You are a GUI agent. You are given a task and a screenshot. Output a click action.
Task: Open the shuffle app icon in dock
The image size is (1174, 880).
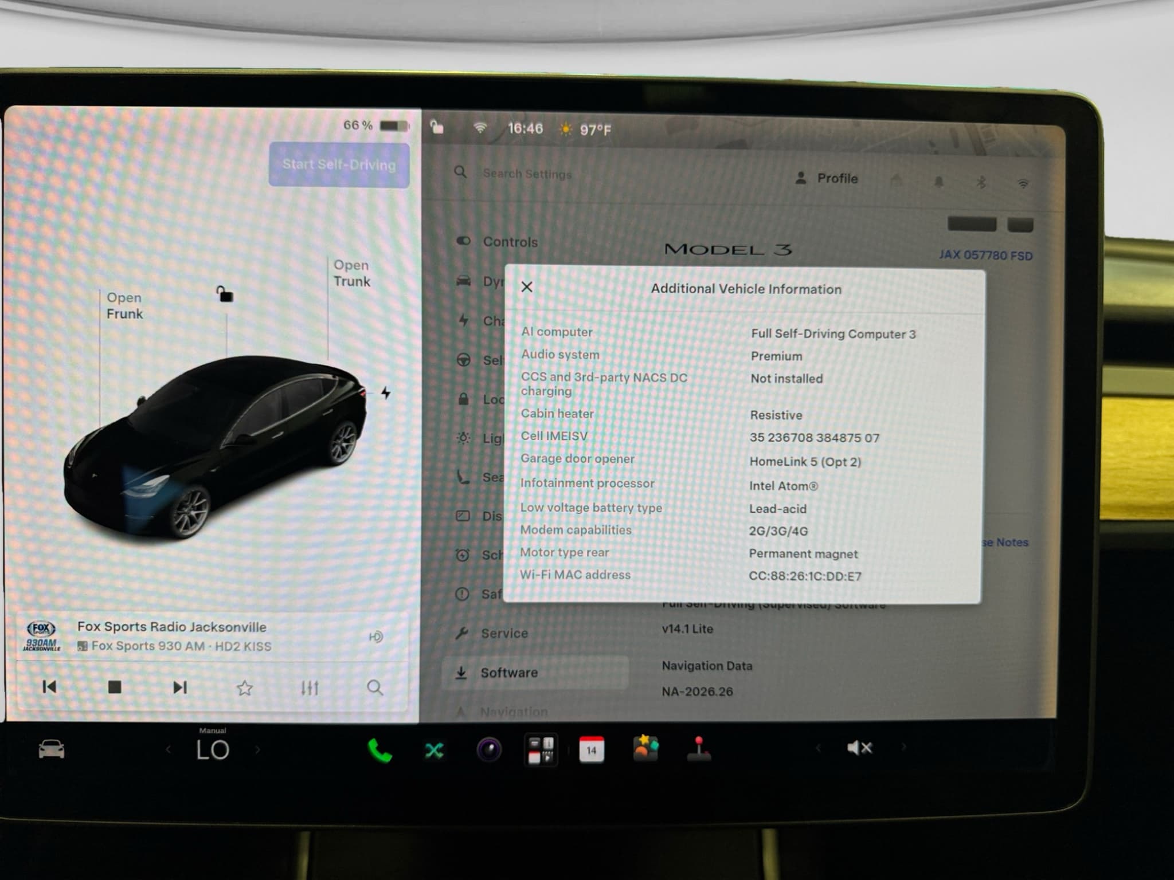(434, 750)
